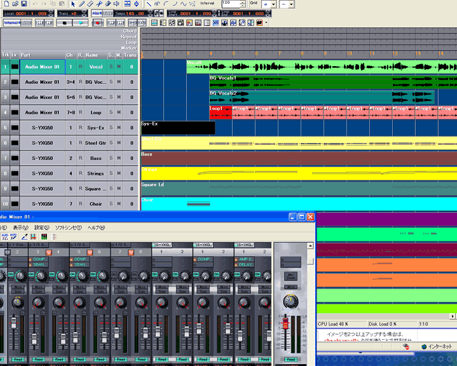Open the staff window with music-note icon
Image resolution: width=457 pixels, height=366 pixels.
[x=172, y=23]
